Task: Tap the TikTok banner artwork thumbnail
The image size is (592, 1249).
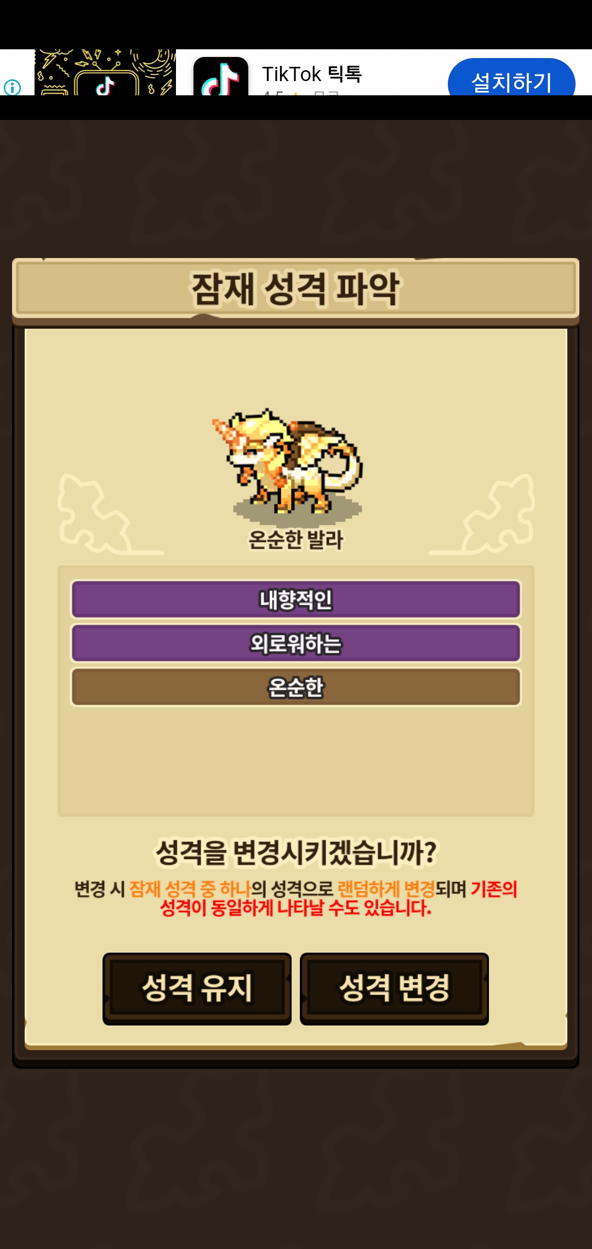Action: (105, 72)
